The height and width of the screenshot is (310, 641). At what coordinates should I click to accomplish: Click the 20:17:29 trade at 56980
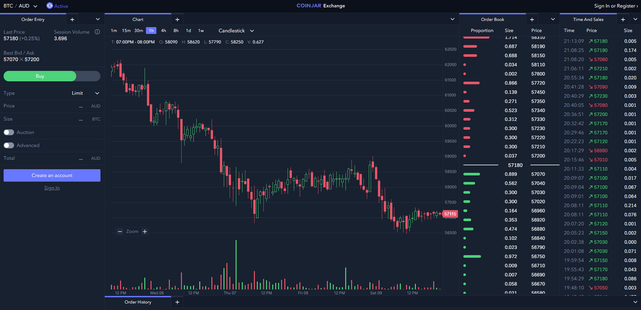click(600, 151)
